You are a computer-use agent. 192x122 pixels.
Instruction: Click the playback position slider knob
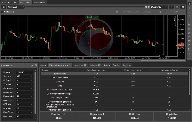pyautogui.click(x=117, y=12)
